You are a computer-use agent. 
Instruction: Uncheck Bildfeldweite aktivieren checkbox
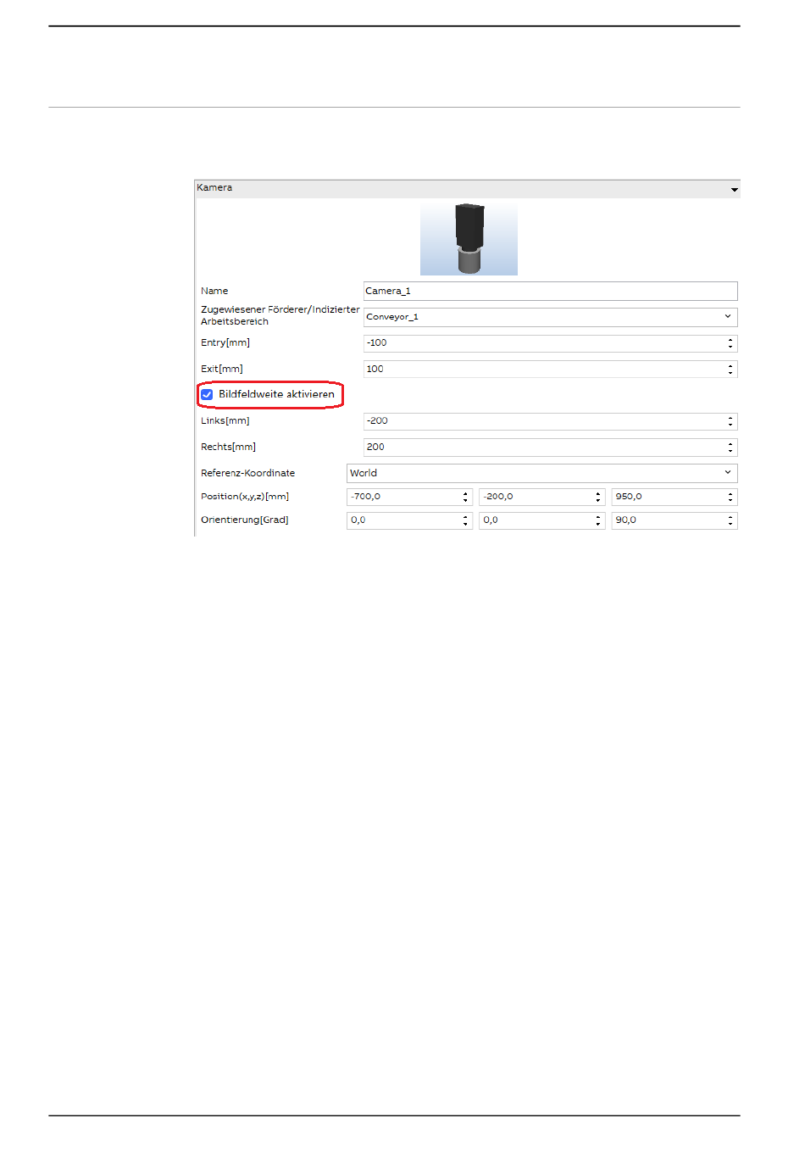(207, 394)
